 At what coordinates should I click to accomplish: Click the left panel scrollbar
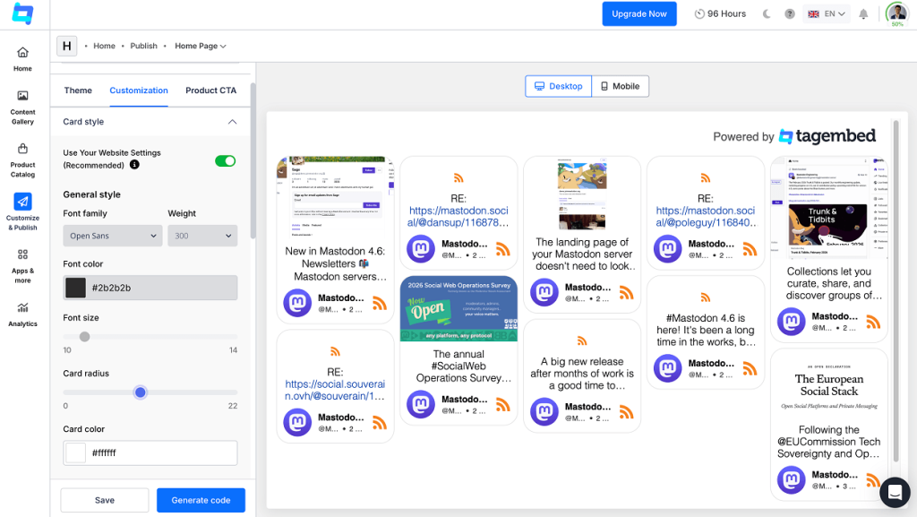(253, 160)
